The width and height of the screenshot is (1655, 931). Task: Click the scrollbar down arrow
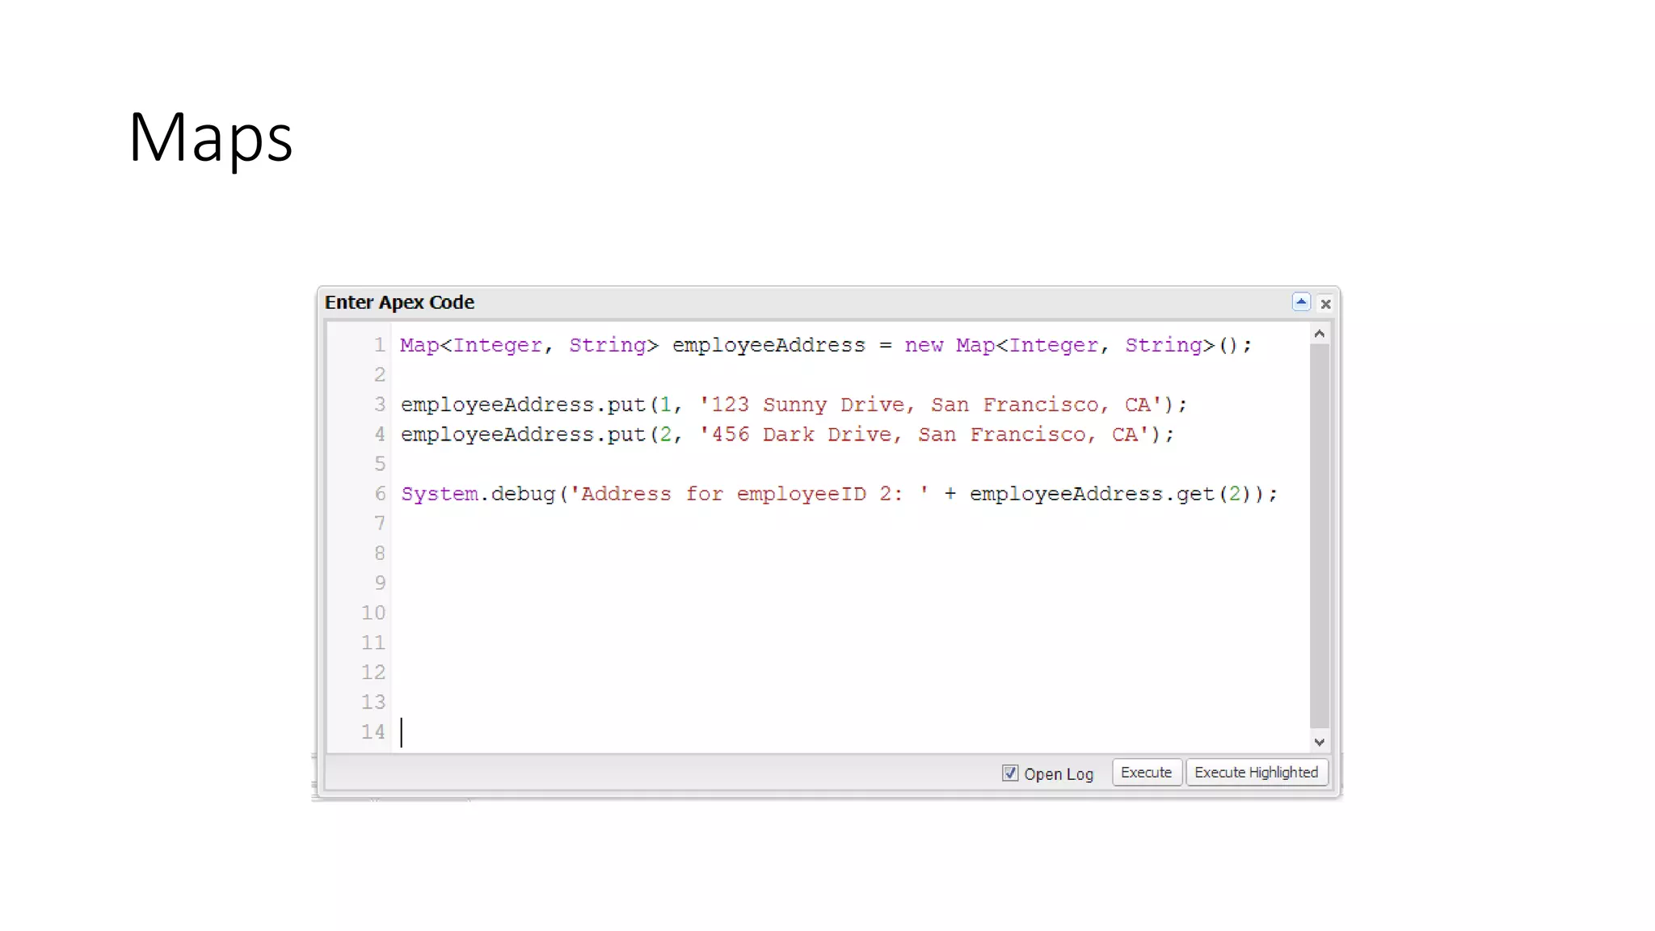pyautogui.click(x=1320, y=742)
